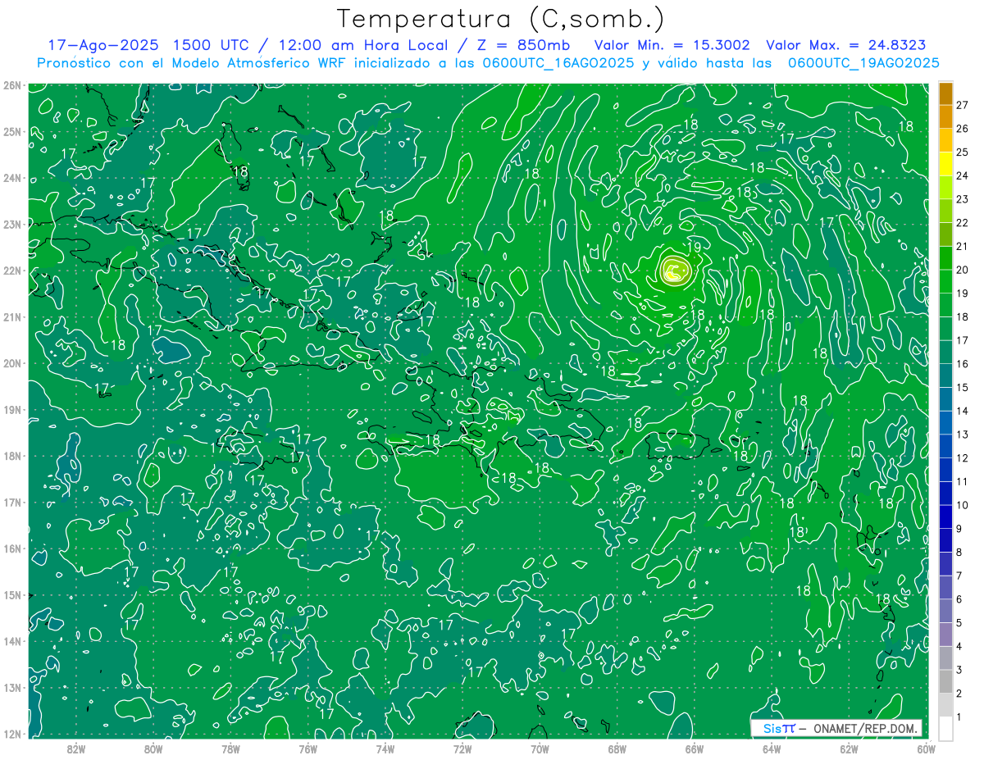Click the "19" contour label by the storm
This screenshot has width=984, height=760.
(693, 247)
